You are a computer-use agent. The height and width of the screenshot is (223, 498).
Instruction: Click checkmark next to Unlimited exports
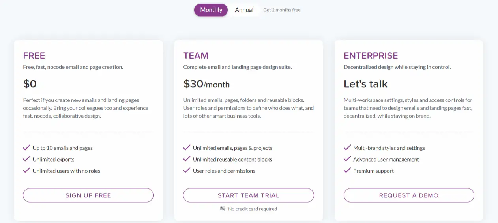[x=26, y=159]
